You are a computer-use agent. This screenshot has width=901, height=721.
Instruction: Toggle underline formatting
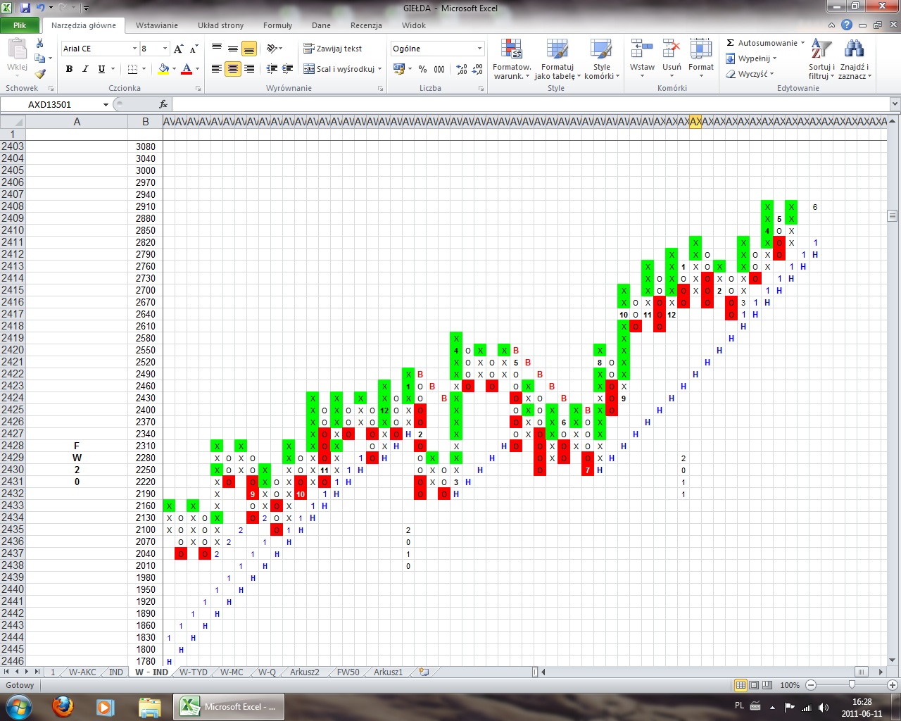tap(101, 69)
